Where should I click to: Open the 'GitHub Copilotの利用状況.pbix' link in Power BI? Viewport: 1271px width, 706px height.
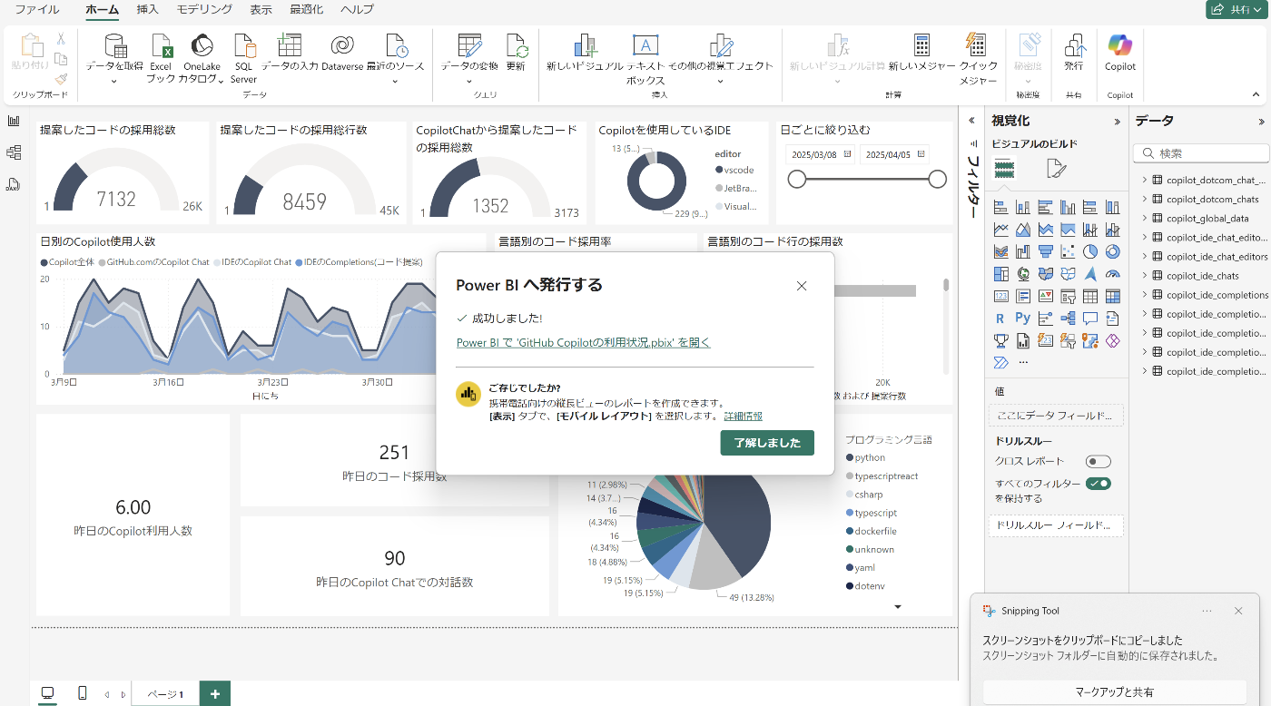coord(583,342)
